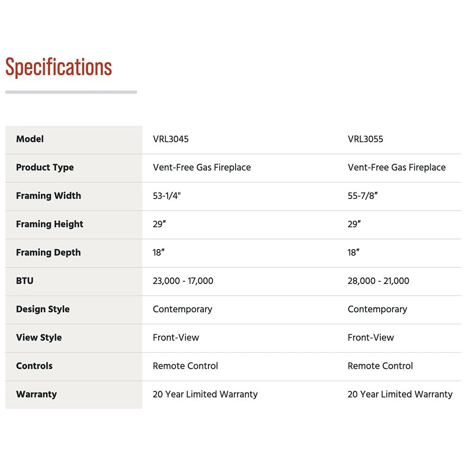Click the Framing Width row label

point(48,196)
